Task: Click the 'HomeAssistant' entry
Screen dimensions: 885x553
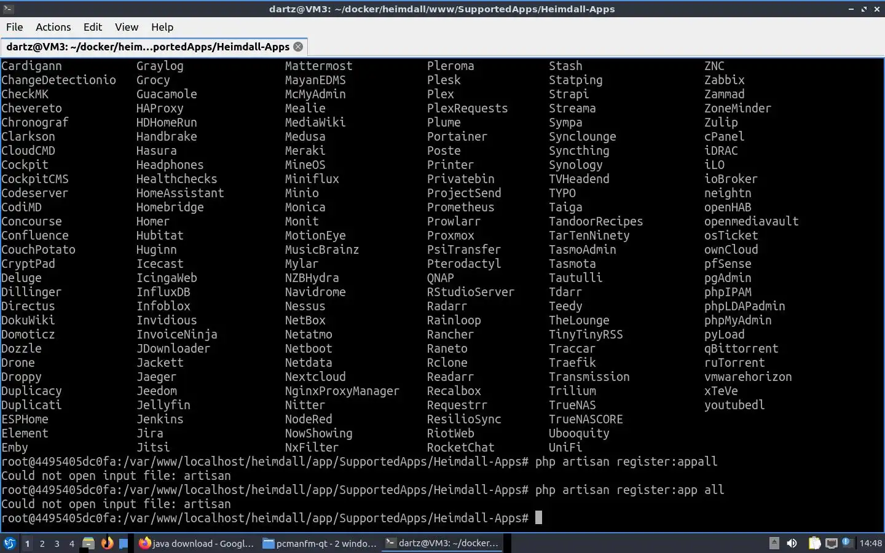Action: (180, 193)
